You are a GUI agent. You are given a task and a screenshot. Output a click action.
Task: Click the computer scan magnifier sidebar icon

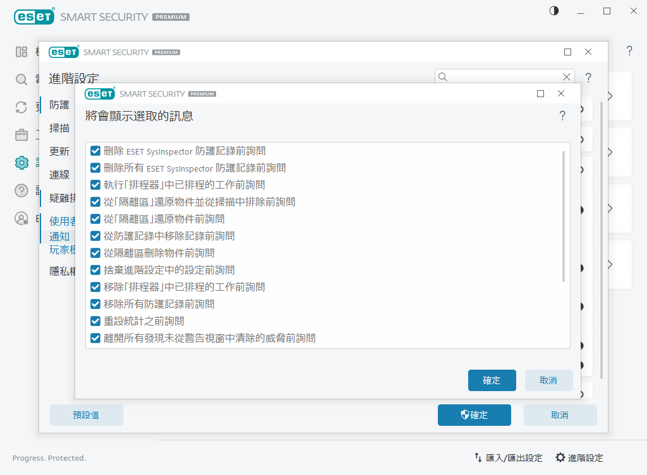coord(21,79)
